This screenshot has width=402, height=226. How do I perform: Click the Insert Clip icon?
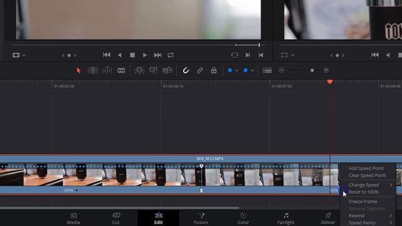[139, 70]
